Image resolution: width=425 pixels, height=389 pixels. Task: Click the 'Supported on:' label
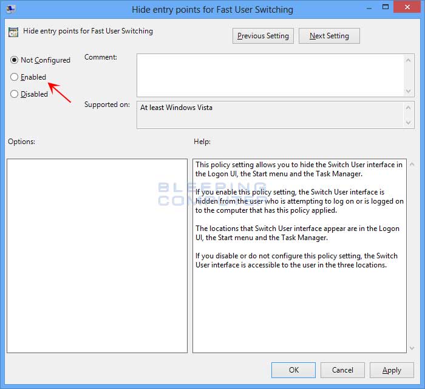107,105
